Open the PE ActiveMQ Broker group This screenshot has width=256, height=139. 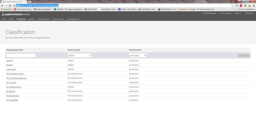point(15,74)
